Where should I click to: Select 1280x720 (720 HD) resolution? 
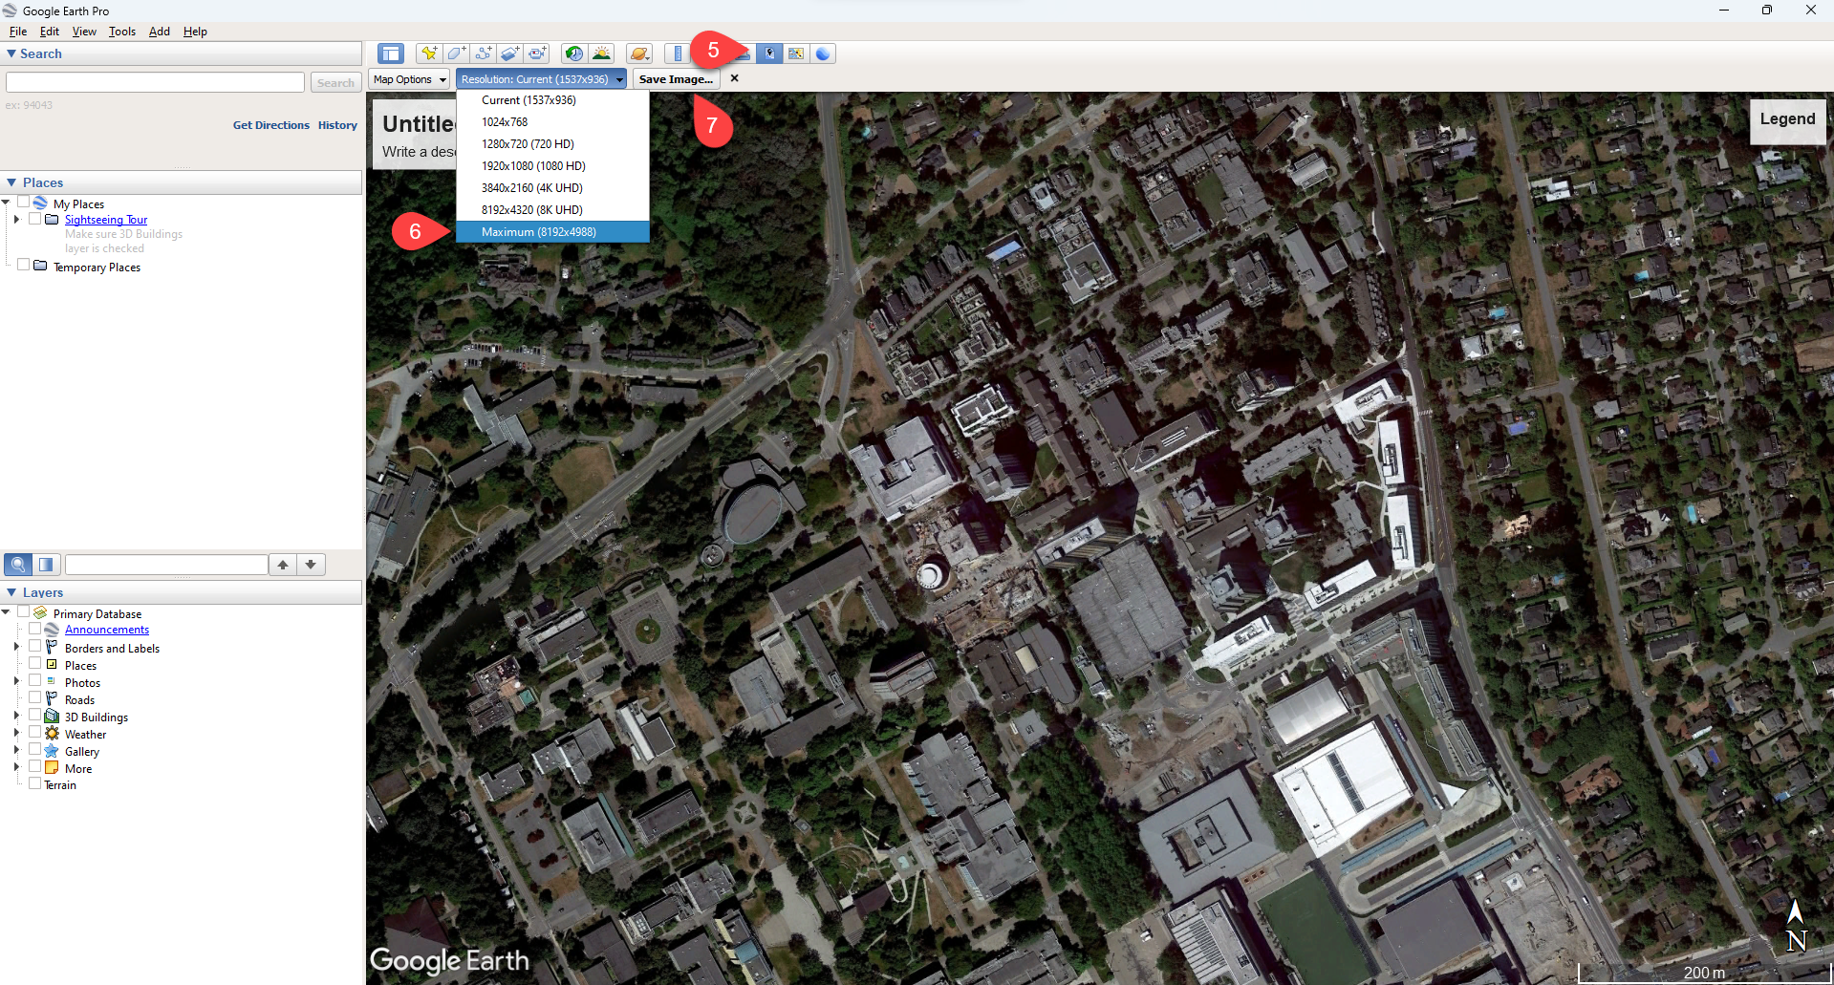click(x=552, y=143)
